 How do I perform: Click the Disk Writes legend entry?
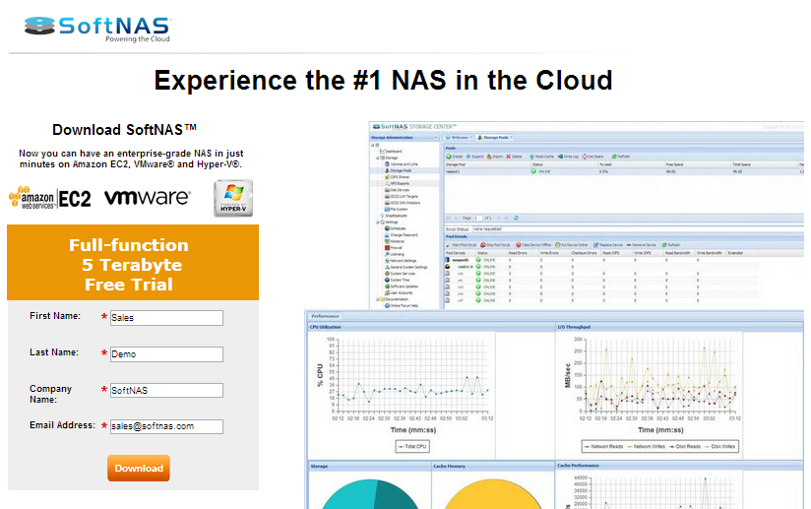click(x=720, y=446)
